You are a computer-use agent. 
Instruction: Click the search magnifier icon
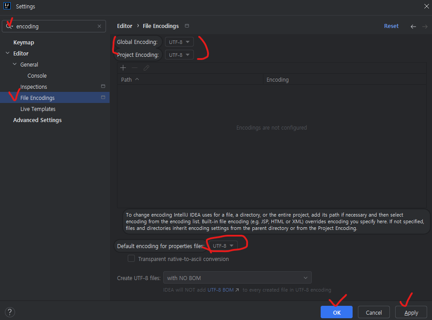pyautogui.click(x=9, y=26)
